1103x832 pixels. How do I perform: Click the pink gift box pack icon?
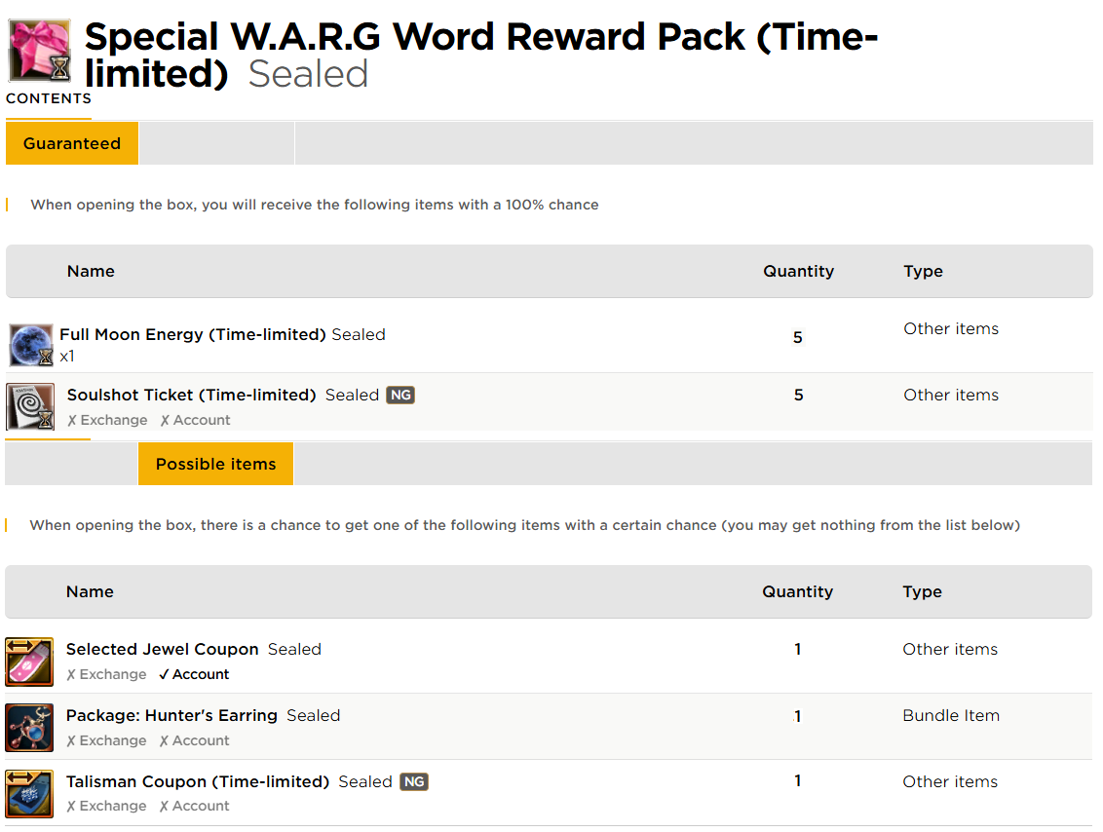[x=39, y=51]
